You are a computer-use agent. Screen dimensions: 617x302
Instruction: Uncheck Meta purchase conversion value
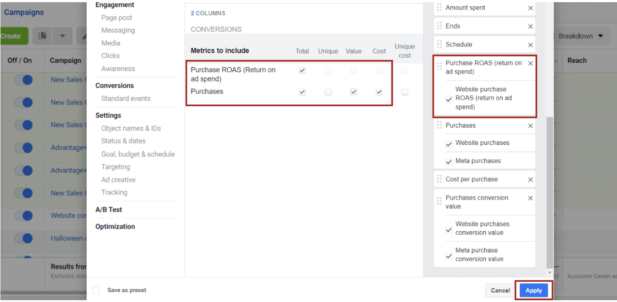449,256
